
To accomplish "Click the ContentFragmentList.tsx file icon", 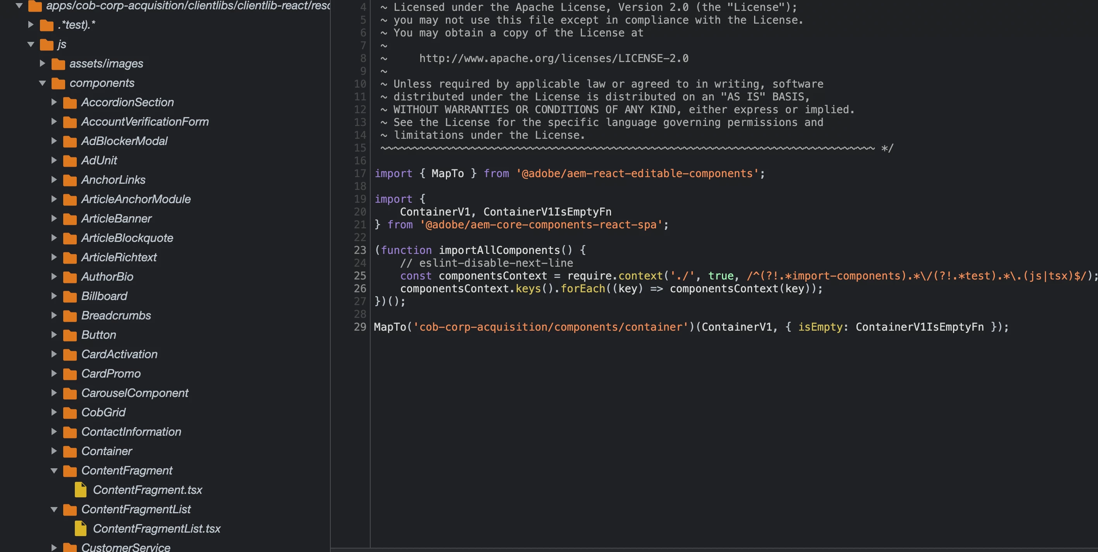I will (80, 529).
